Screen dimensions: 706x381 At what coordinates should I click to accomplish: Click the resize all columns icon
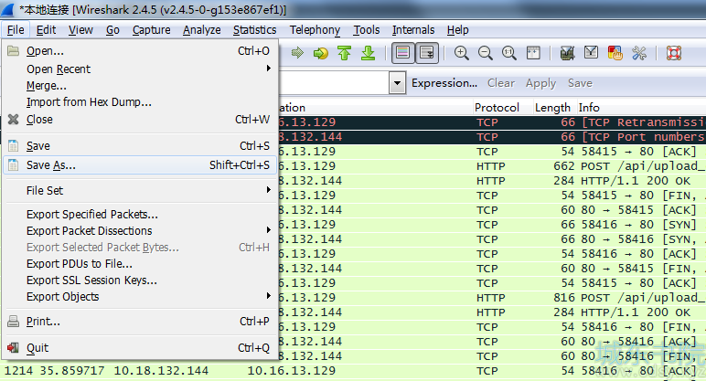[533, 53]
